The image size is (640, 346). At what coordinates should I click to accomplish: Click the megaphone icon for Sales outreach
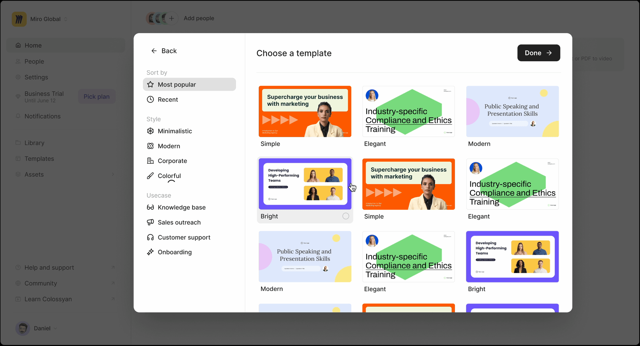(x=150, y=222)
